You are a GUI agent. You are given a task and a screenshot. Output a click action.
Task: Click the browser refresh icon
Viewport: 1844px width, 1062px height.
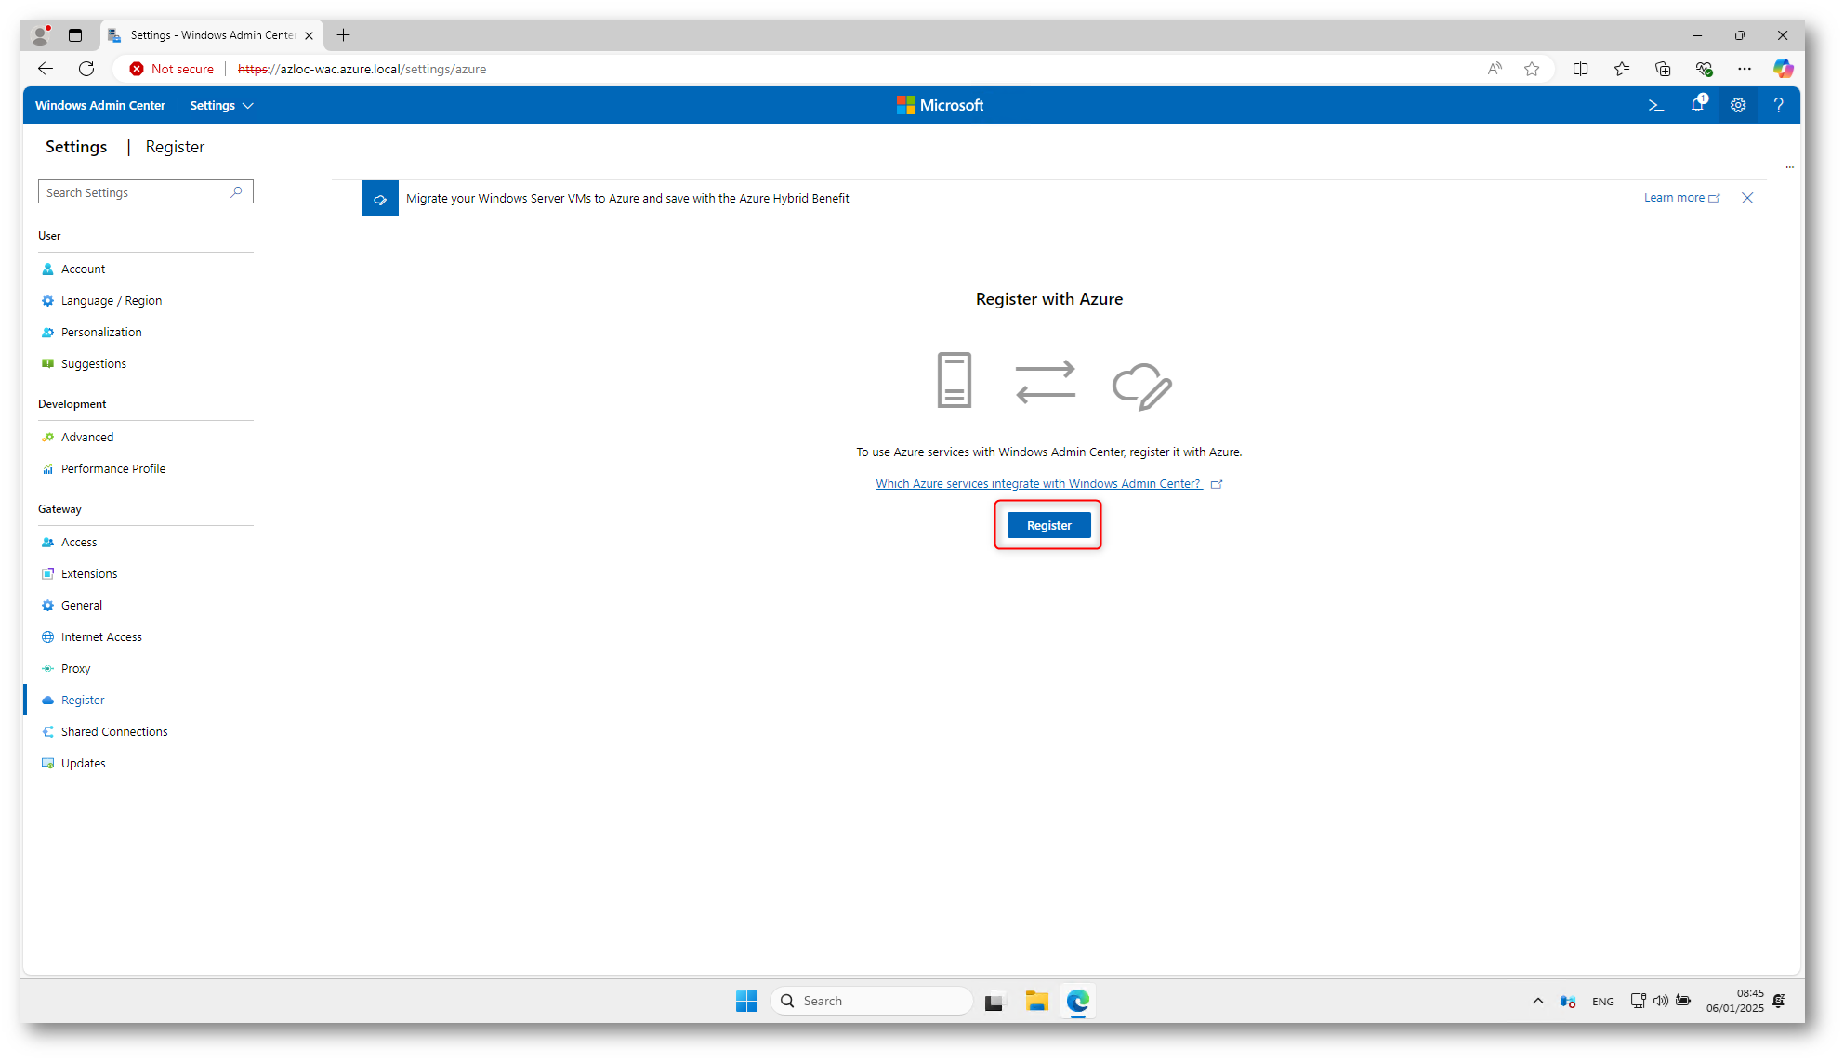(x=86, y=69)
